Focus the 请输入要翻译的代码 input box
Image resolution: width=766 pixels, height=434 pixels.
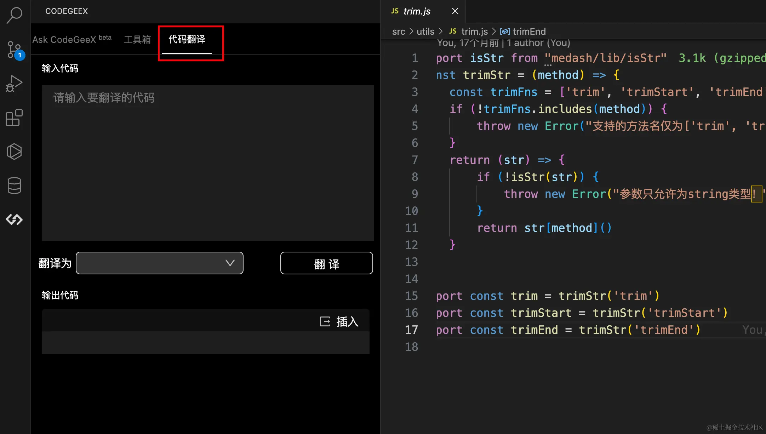(207, 163)
